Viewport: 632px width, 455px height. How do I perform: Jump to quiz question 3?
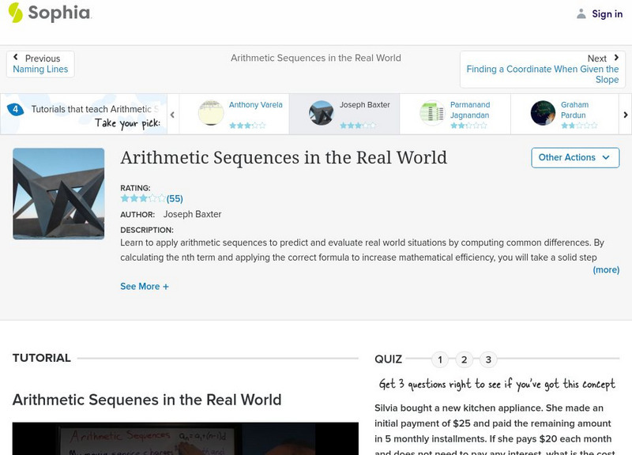point(488,359)
